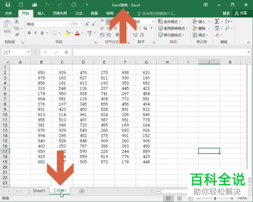Click the Find & Select magnifier icon

coord(227,28)
